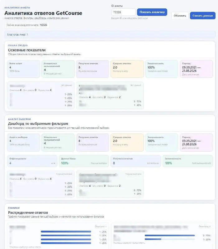Click the 75% bar in distribution chart
218x249 pixels.
tap(170, 235)
